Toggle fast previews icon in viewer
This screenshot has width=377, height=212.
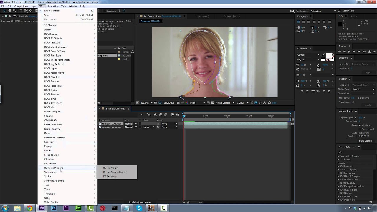pos(256,103)
